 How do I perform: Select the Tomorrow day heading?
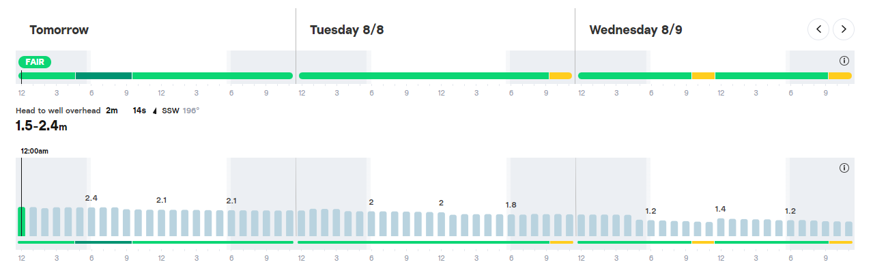59,30
